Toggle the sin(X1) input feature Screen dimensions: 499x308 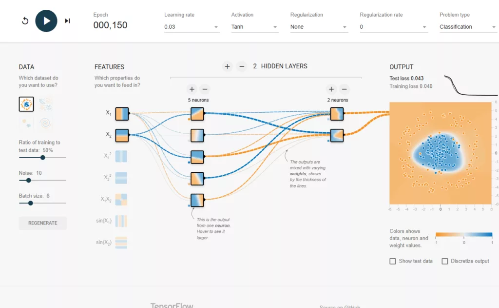tap(122, 221)
